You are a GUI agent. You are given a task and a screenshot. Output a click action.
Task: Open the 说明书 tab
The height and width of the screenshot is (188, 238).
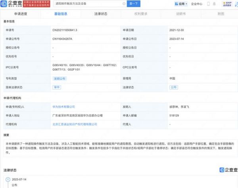(x=180, y=14)
